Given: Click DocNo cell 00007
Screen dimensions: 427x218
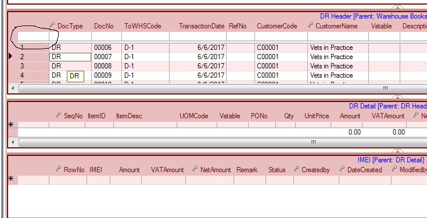Looking at the screenshot, I should tap(106, 57).
